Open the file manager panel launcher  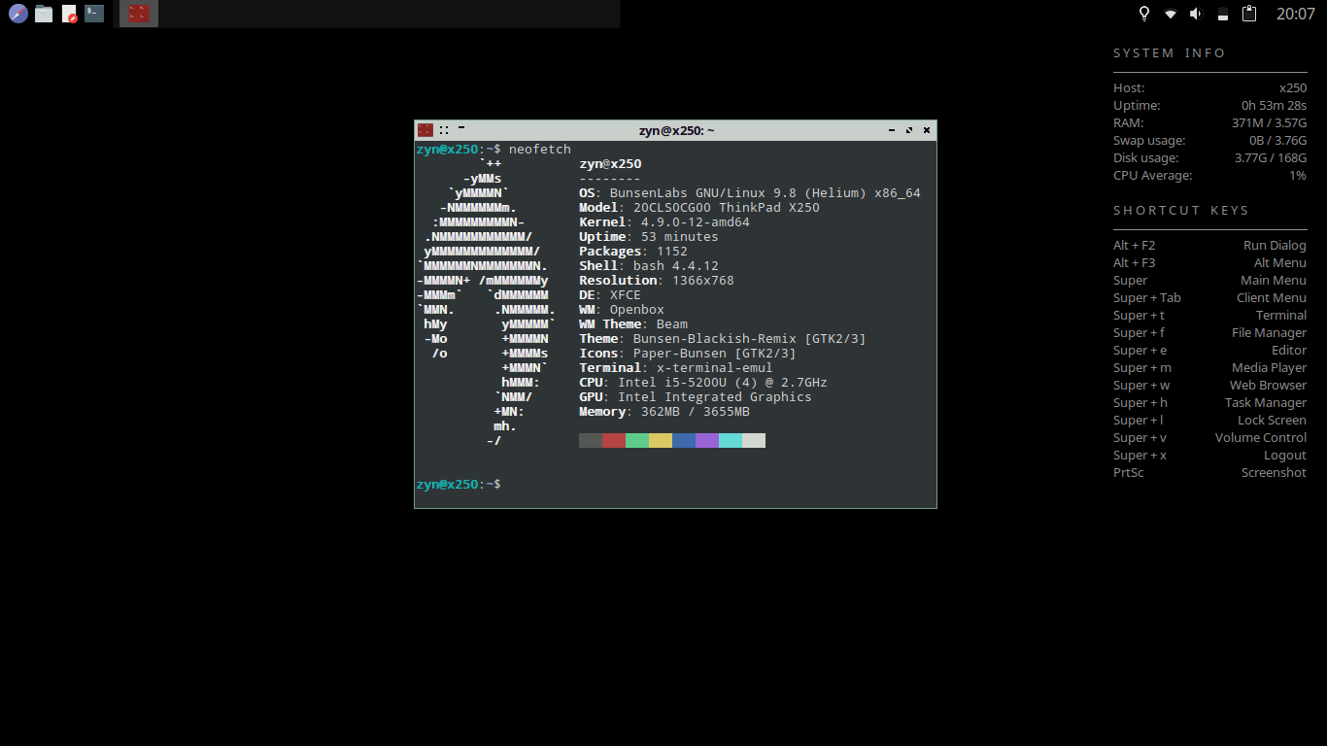coord(43,14)
